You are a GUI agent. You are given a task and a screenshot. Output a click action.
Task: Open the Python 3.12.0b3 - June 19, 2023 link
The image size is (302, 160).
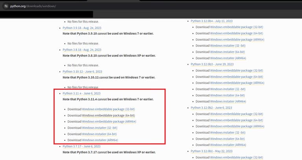tap(212, 64)
